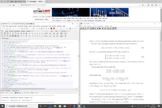
Task: Open dropdown next to the trash icon
Action: point(72,29)
